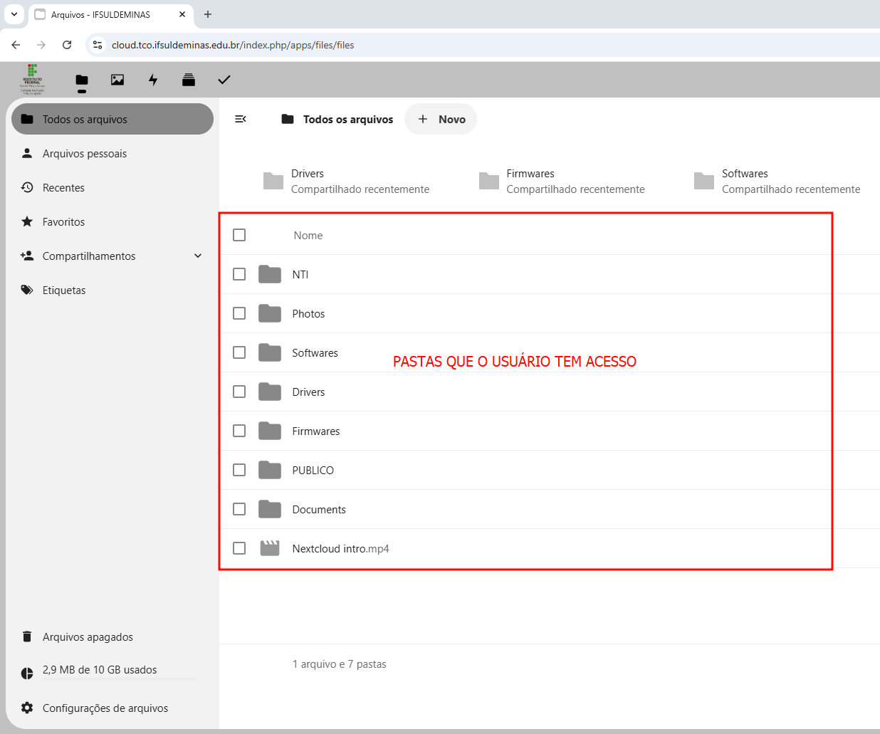880x734 pixels.
Task: Open the Nextcloud intro.mp4 file name
Action: pyautogui.click(x=340, y=548)
